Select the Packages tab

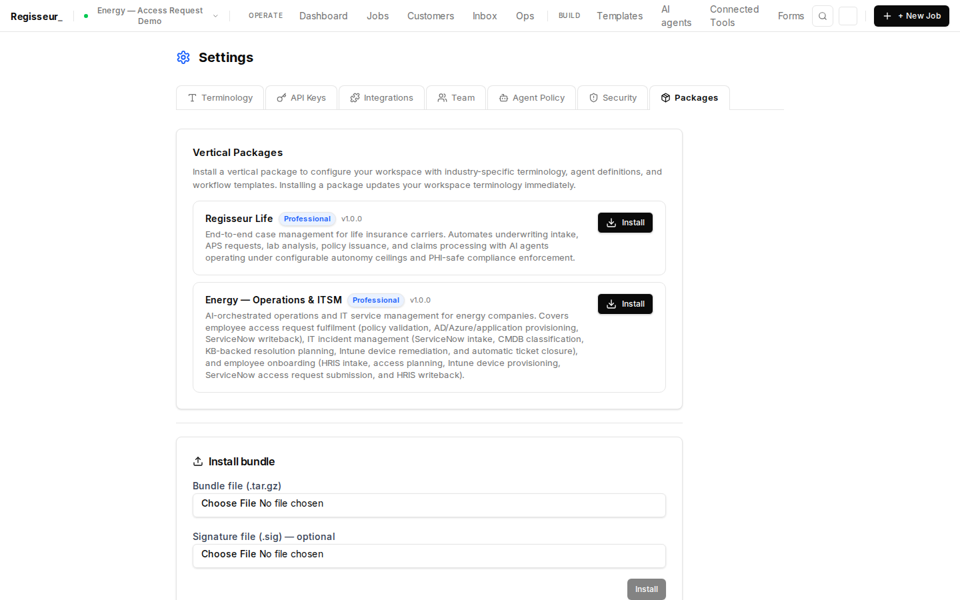(689, 98)
